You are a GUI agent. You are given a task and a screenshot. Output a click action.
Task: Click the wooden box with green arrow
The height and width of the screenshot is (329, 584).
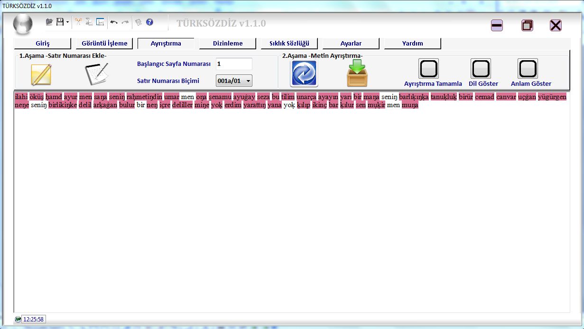357,73
